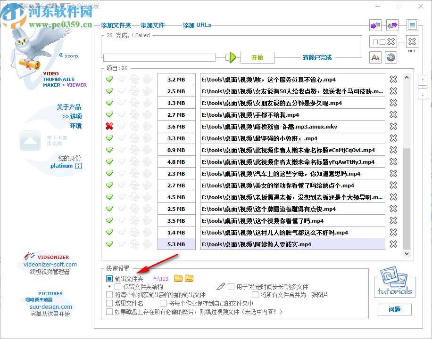The image size is (432, 339).
Task: Open the list view icon near top right
Action: click(412, 25)
